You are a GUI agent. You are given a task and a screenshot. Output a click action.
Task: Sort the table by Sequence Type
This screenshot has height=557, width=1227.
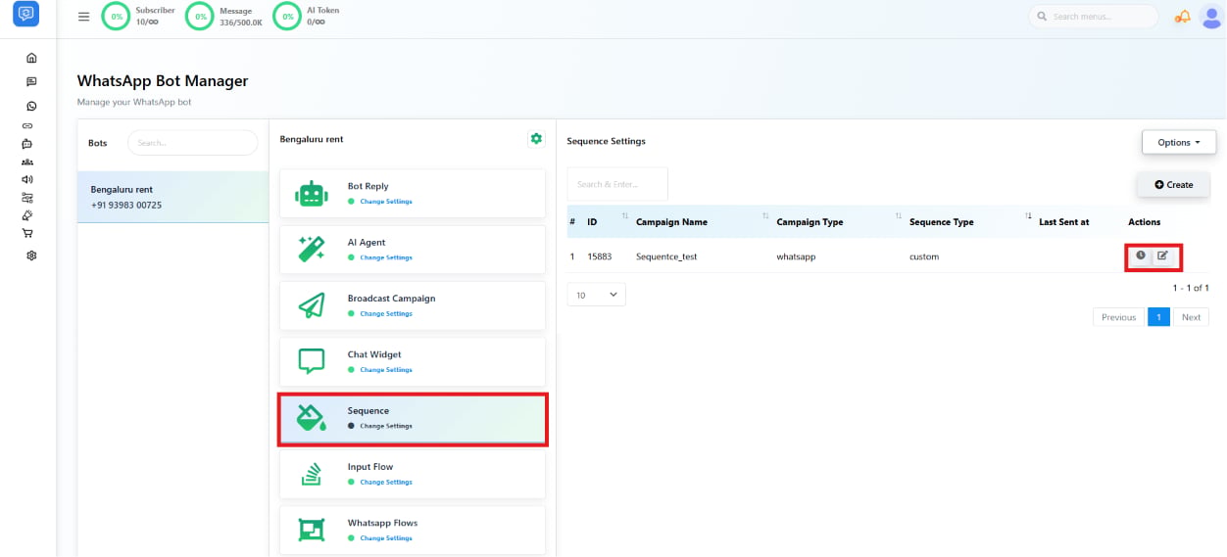[x=970, y=221]
